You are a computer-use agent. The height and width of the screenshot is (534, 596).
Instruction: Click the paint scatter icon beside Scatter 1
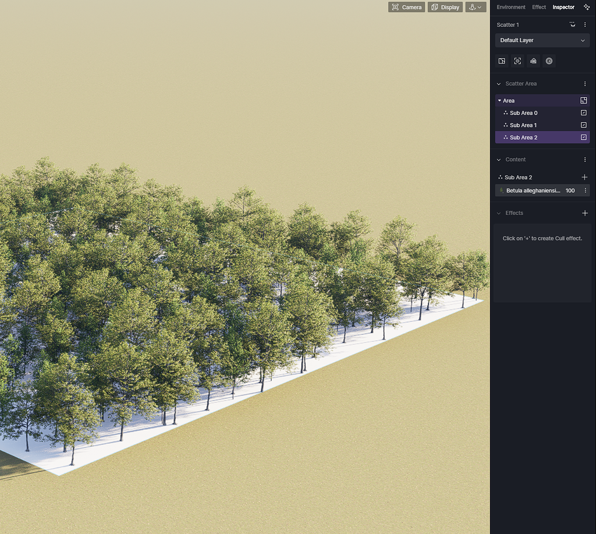tap(572, 24)
